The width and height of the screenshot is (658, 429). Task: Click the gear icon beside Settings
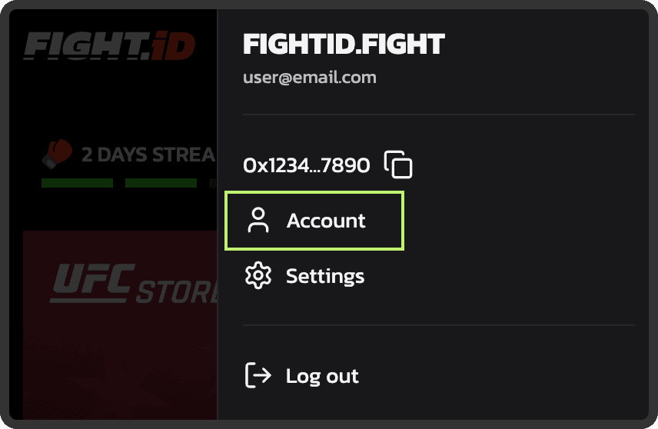click(258, 276)
